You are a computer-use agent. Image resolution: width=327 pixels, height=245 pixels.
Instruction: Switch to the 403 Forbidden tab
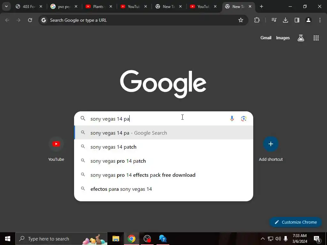pyautogui.click(x=28, y=7)
